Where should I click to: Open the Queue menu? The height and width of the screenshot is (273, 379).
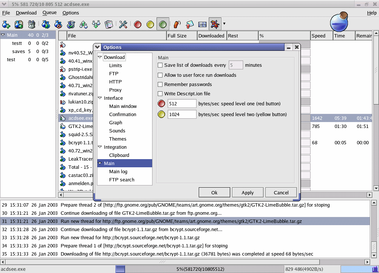coord(50,13)
